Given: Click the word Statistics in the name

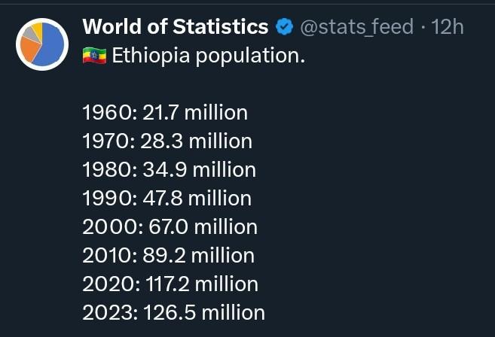Looking at the screenshot, I should click(x=221, y=26).
